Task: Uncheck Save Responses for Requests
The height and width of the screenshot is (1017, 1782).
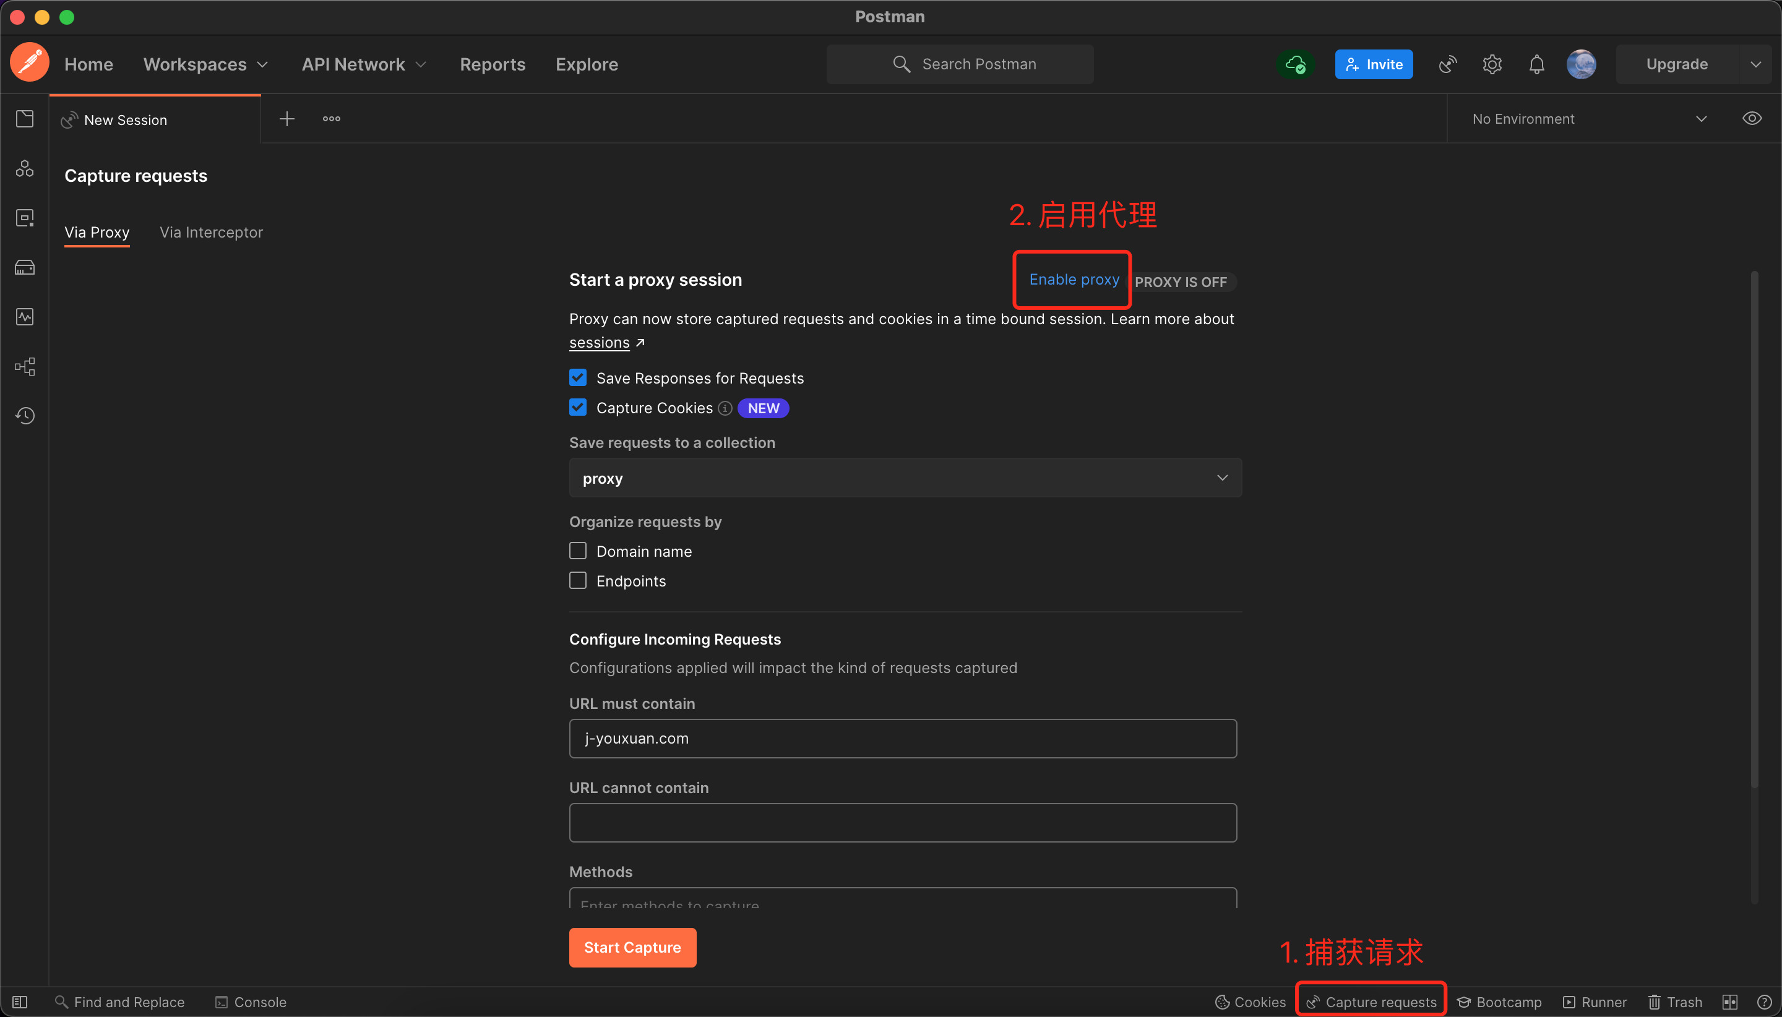Action: pos(578,378)
